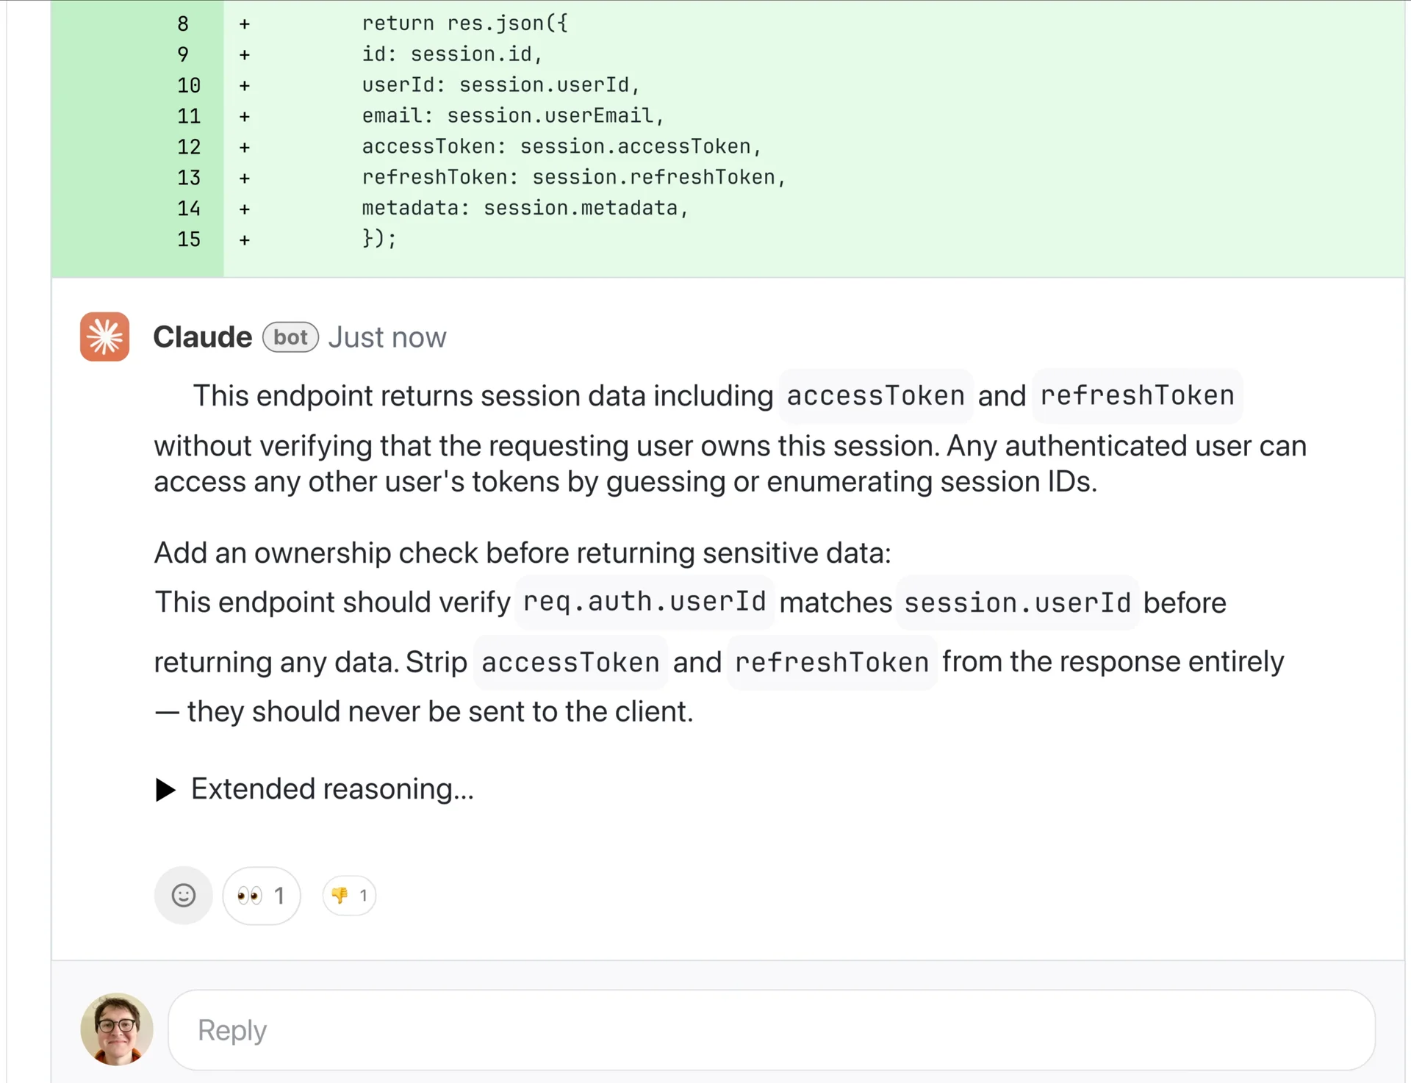
Task: Click the "bot" badge label
Action: pos(290,337)
